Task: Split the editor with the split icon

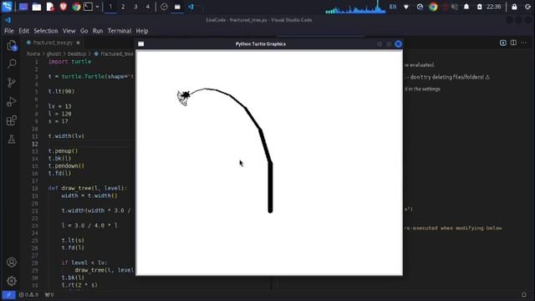Action: 513,43
